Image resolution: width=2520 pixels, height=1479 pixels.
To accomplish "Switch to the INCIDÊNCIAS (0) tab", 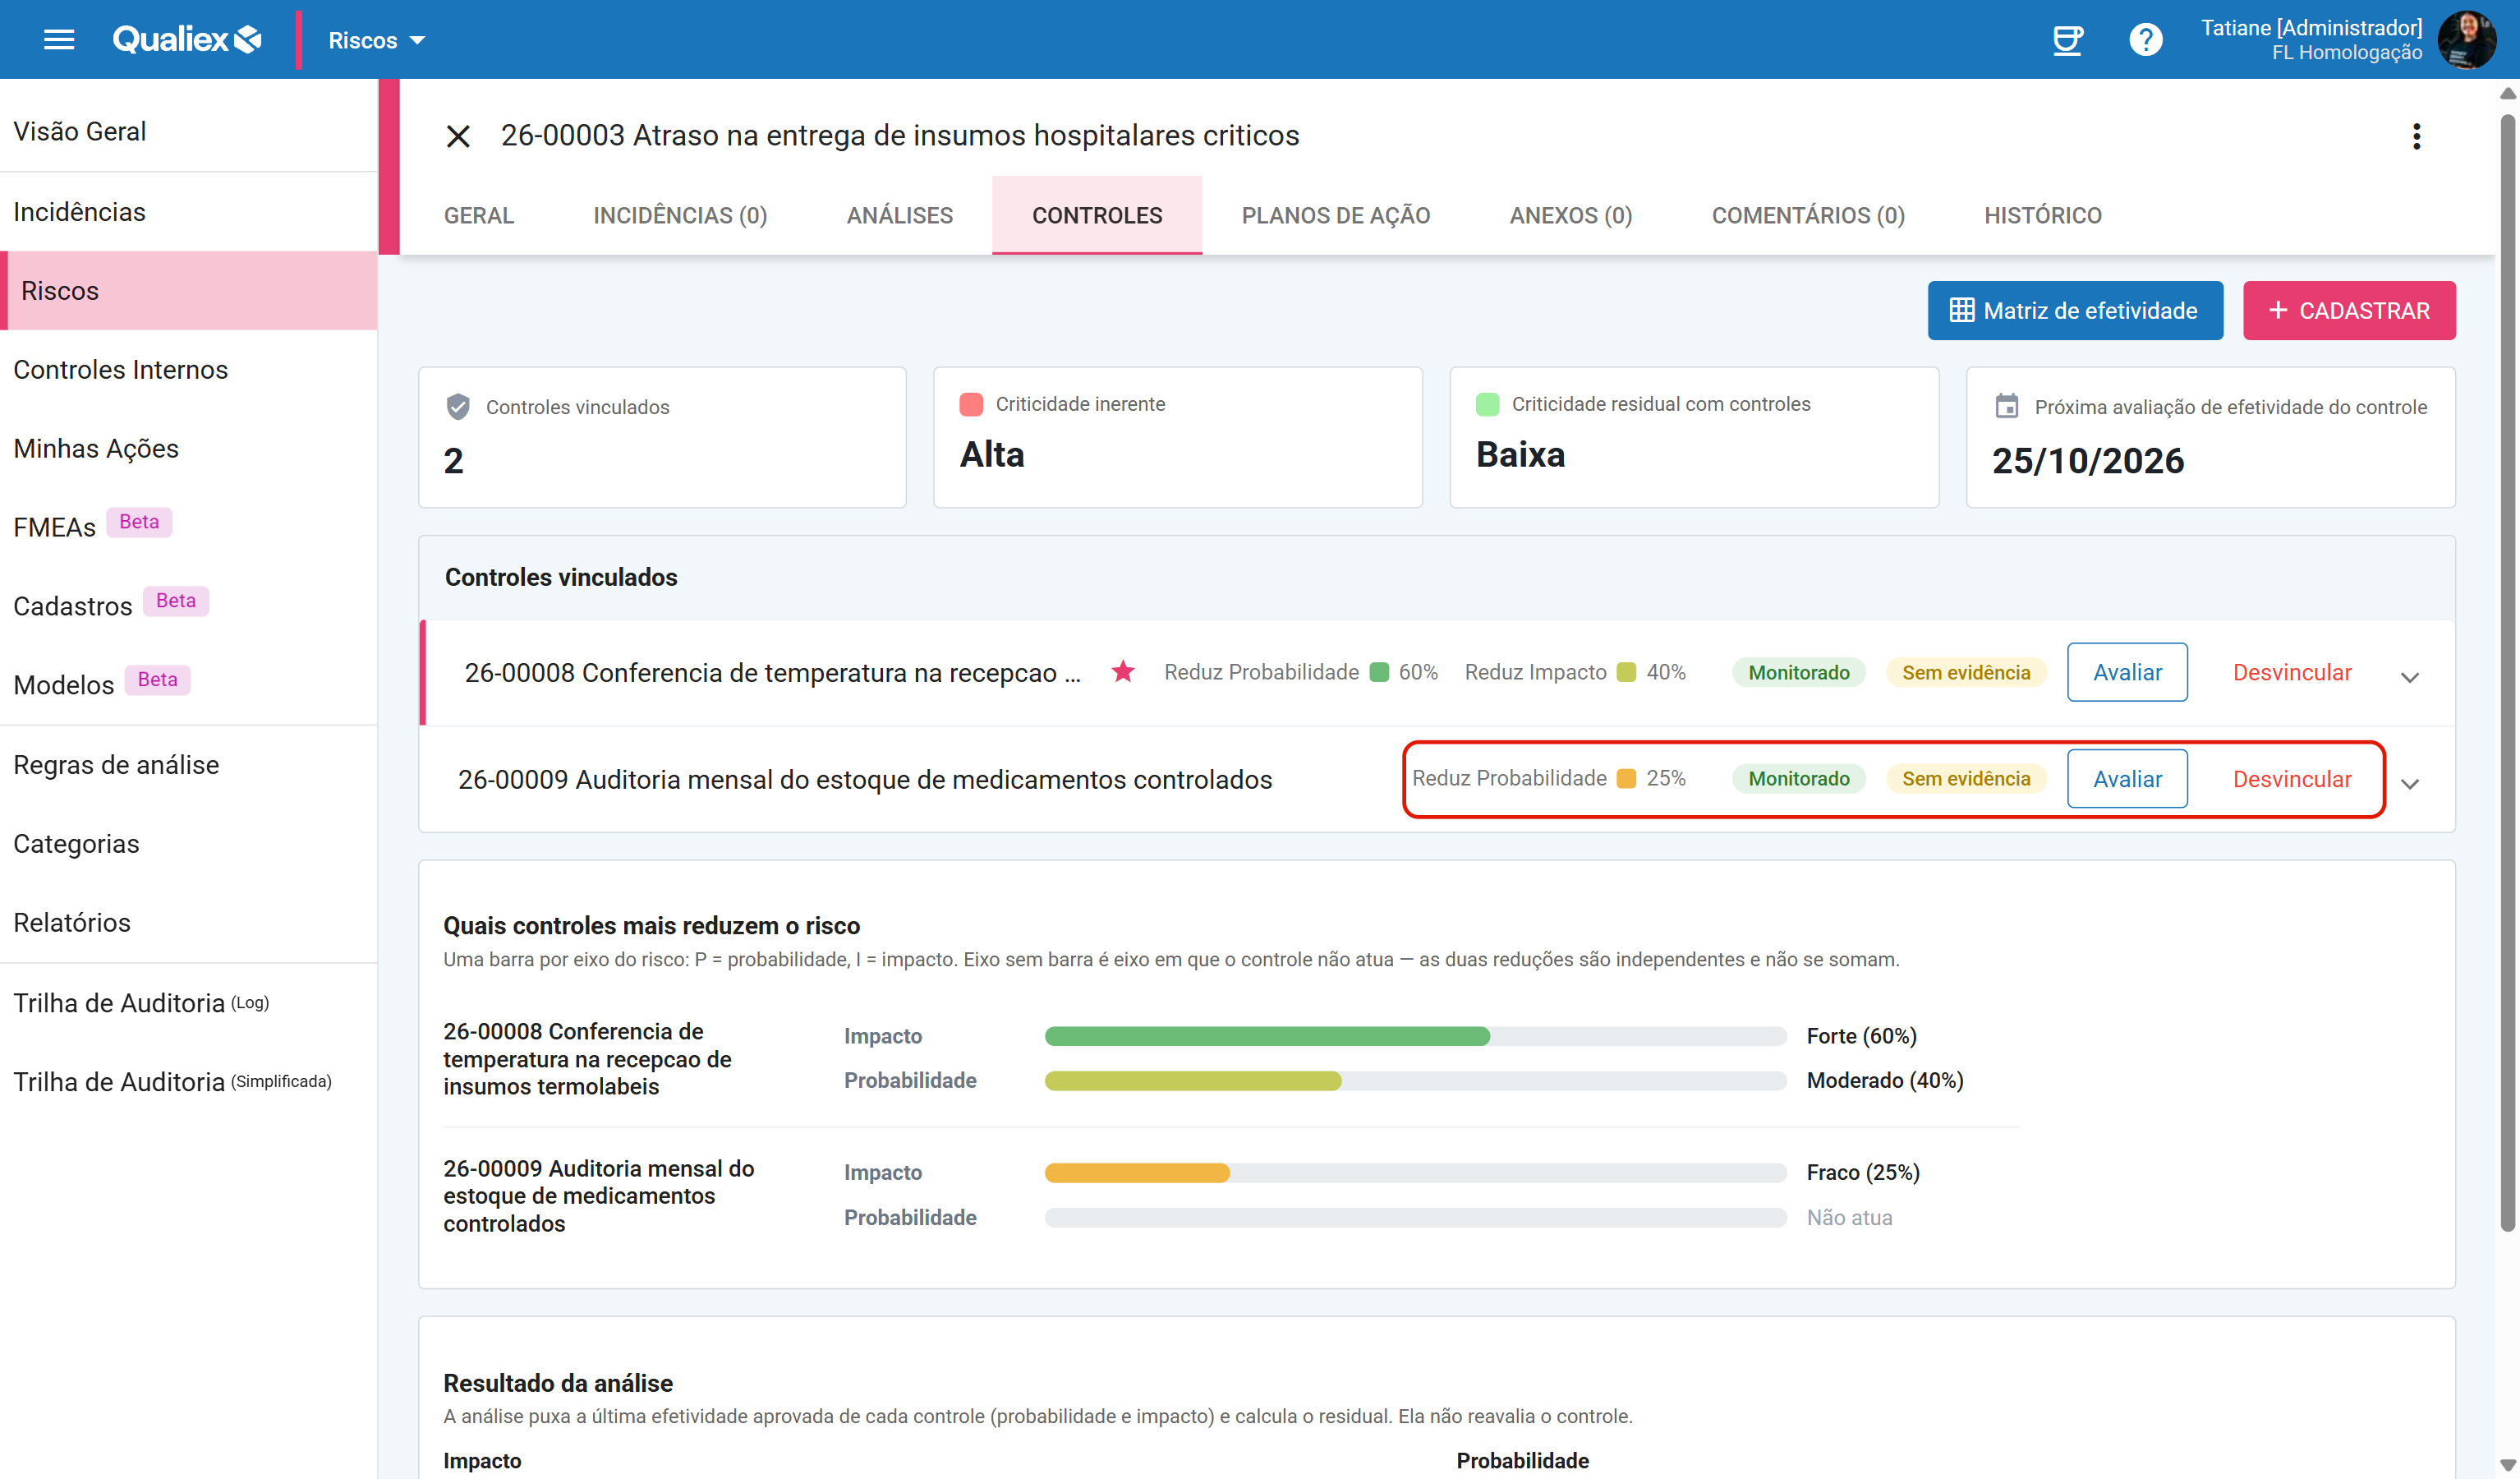I will pos(680,215).
